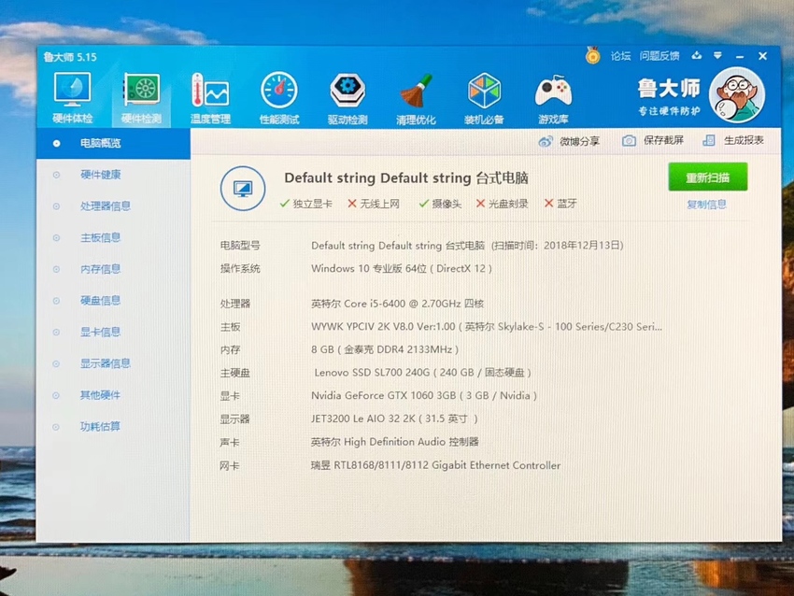Open 问题反馈 feedback link
The image size is (794, 596).
pyautogui.click(x=659, y=56)
